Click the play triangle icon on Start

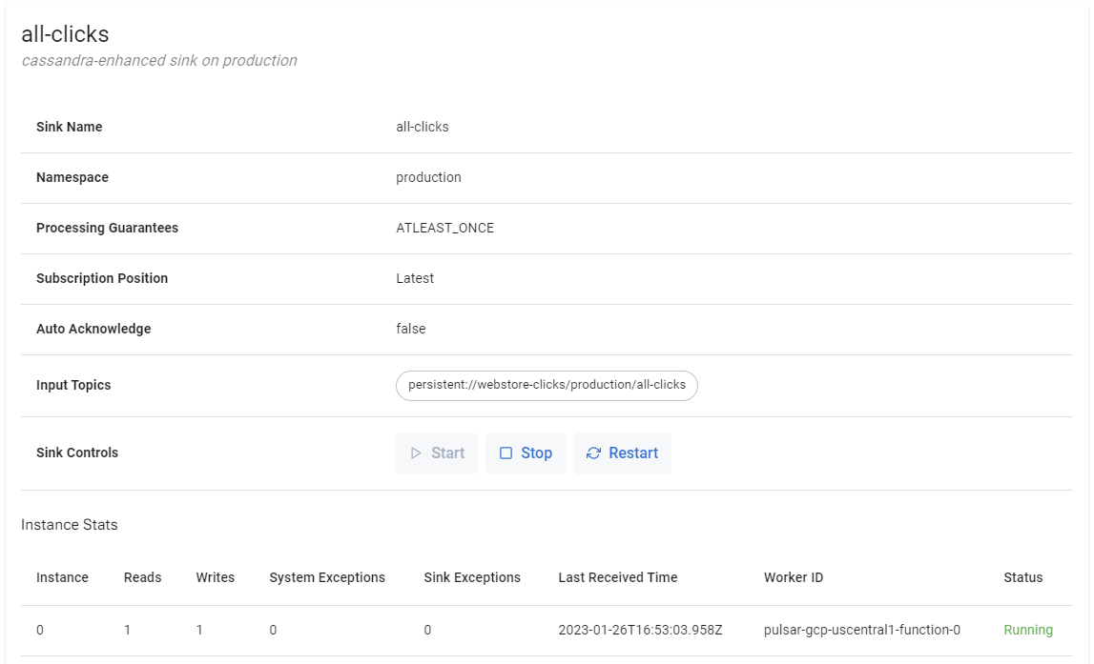[416, 453]
